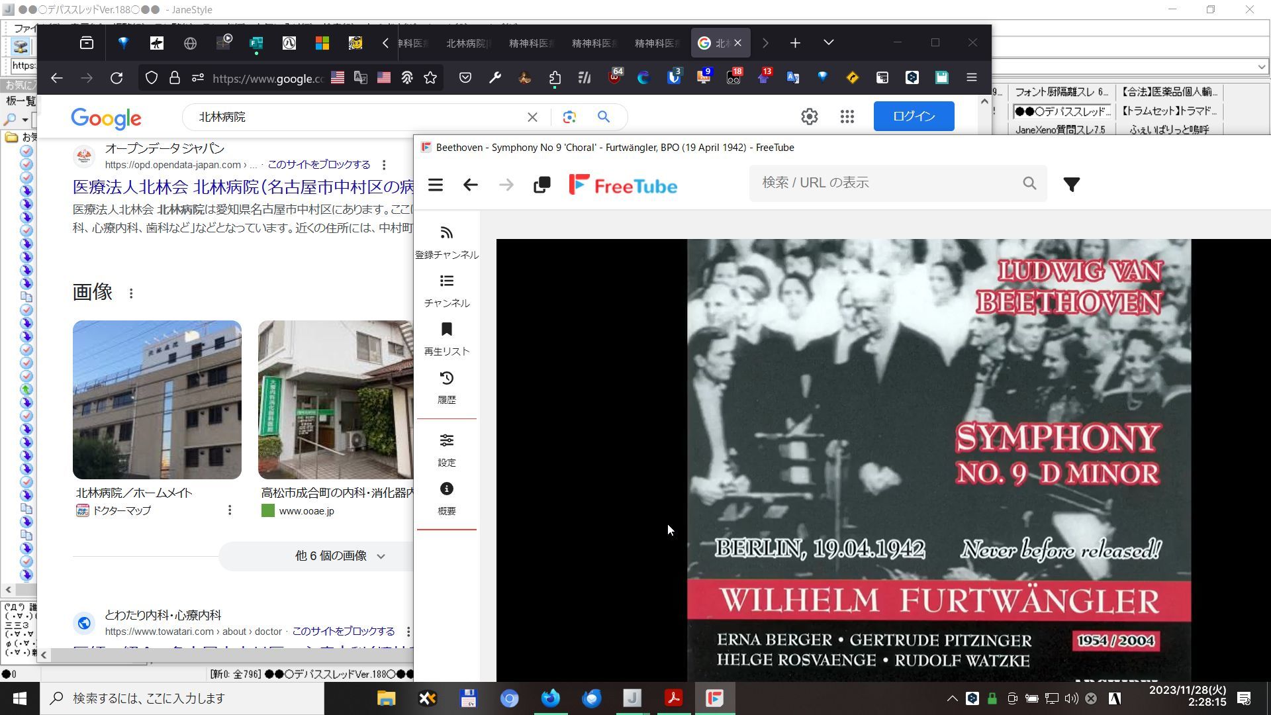Viewport: 1271px width, 715px height.
Task: Open 登録チャンネル subscriptions in sidebar
Action: [447, 242]
